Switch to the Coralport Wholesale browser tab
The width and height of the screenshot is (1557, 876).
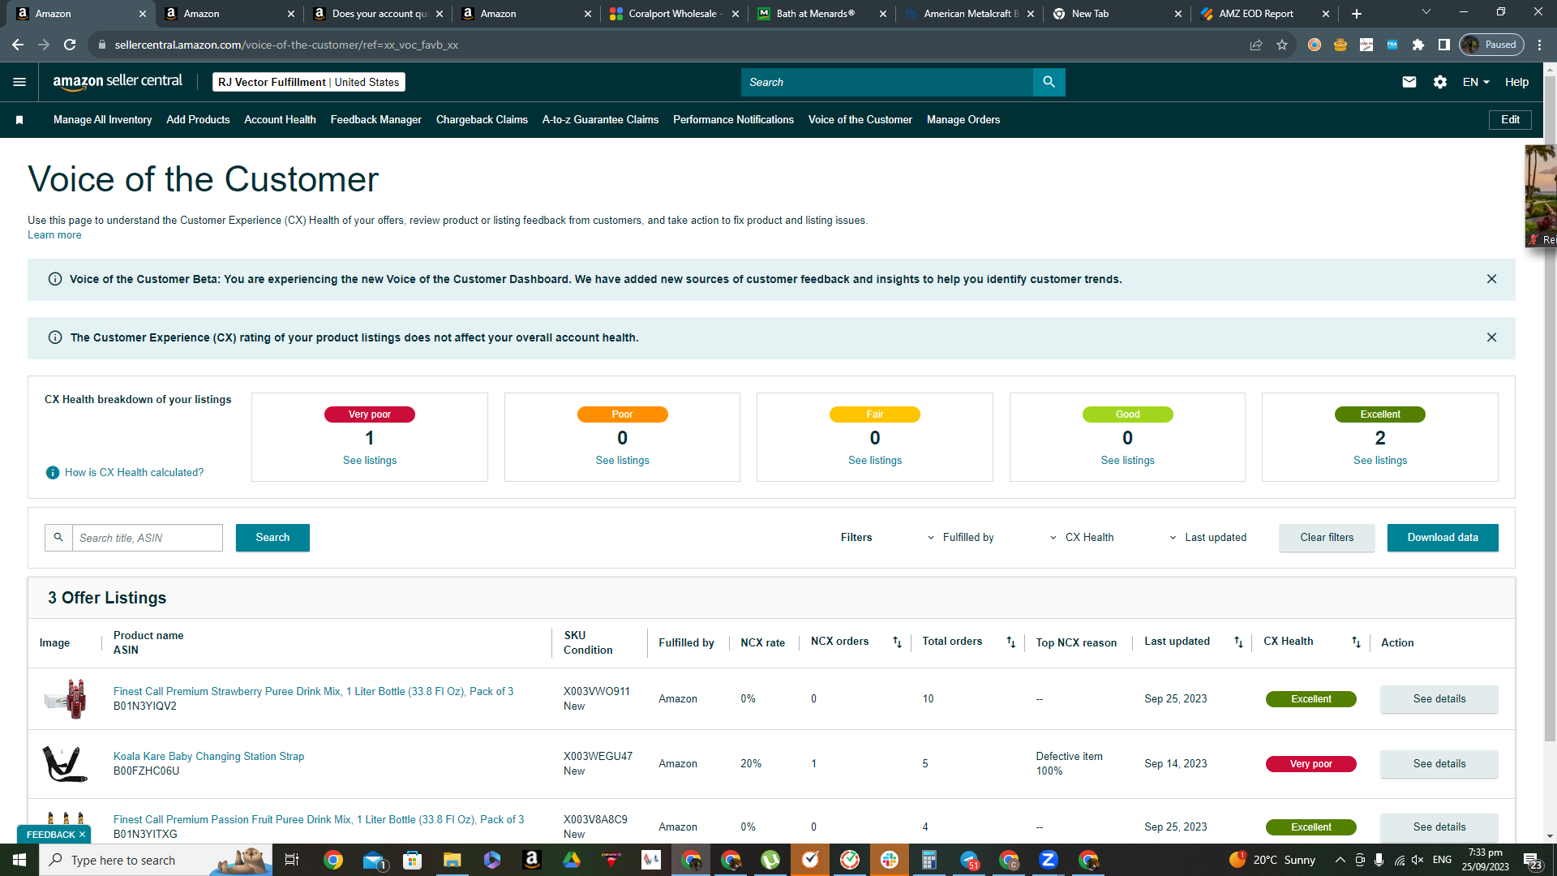[674, 14]
